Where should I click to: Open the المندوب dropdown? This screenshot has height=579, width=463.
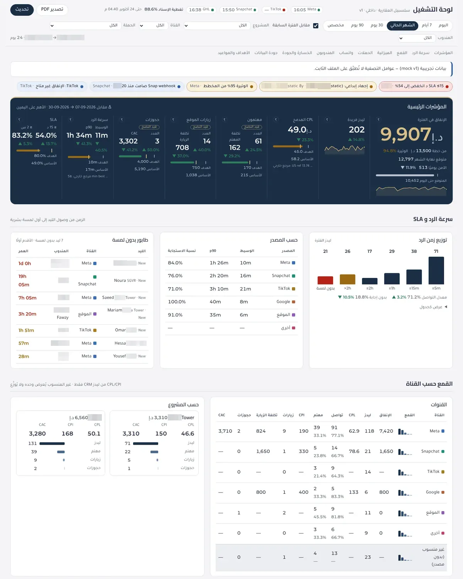click(x=416, y=38)
